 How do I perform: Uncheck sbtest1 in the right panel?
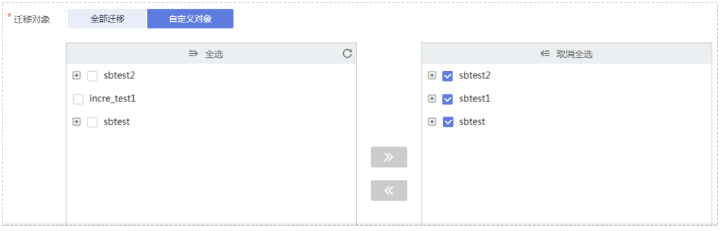click(447, 99)
